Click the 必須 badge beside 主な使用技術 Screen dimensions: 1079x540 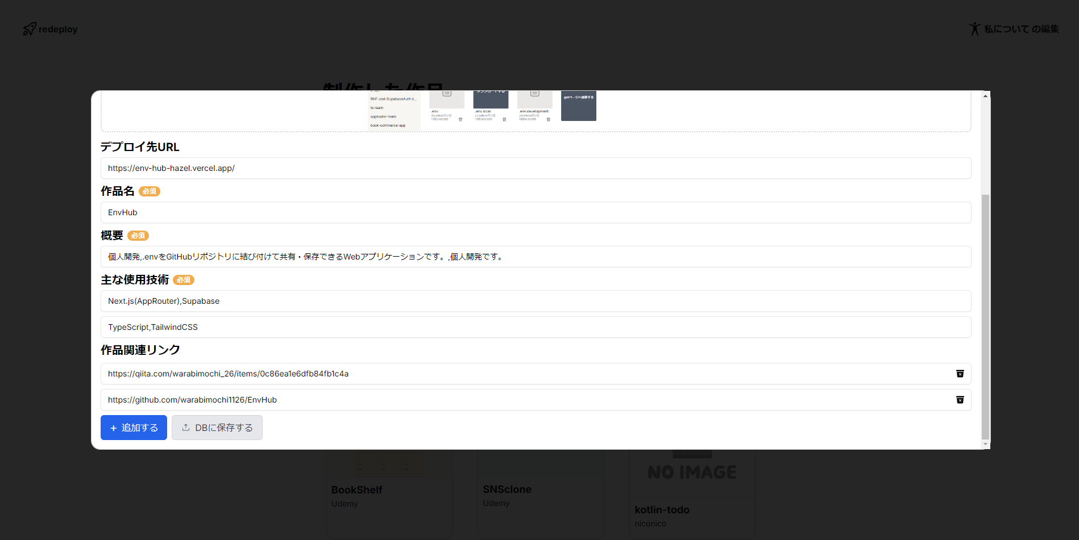coord(184,280)
